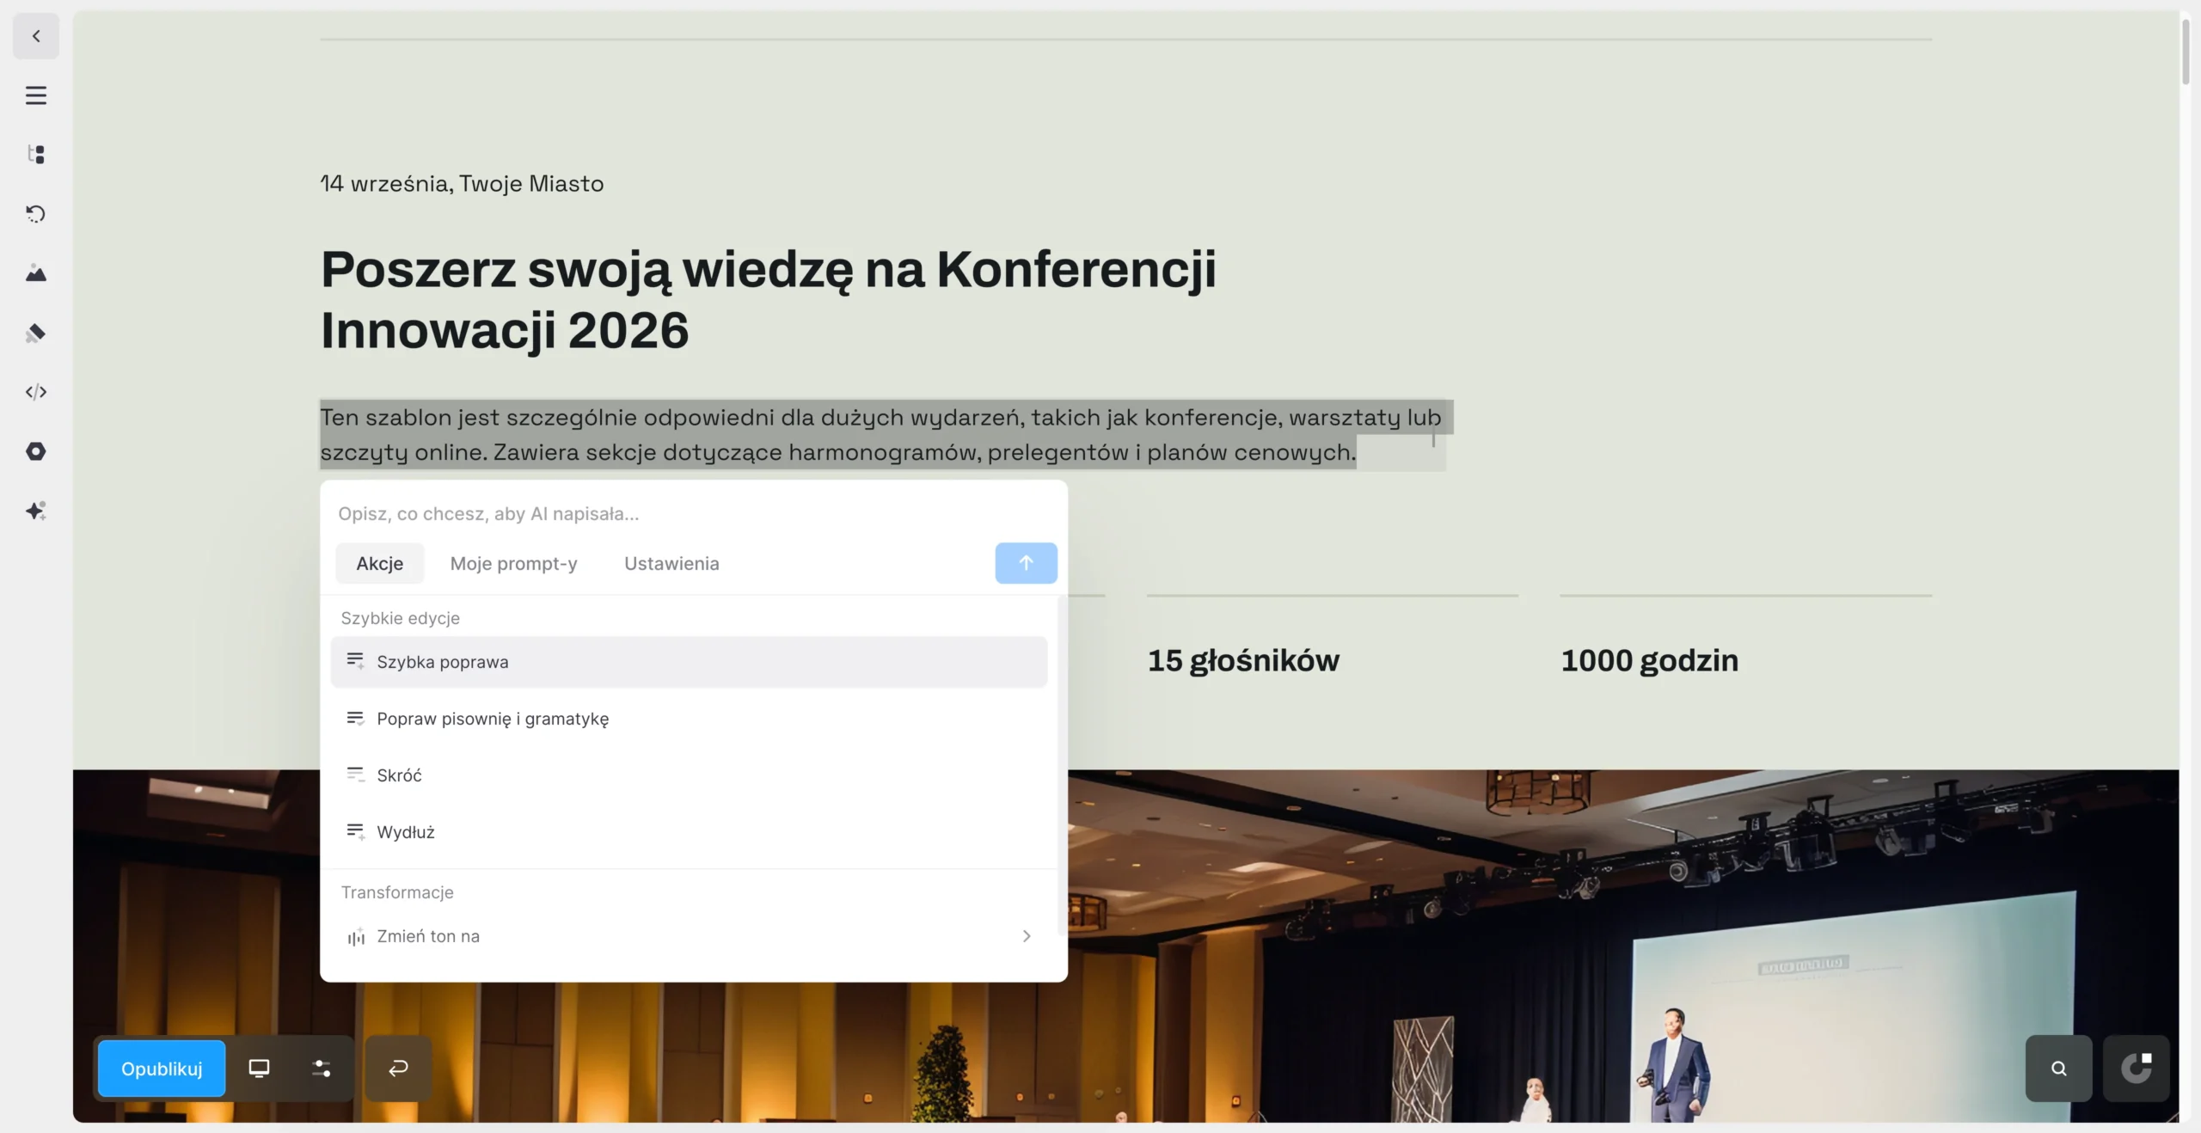Viewport: 2201px width, 1133px height.
Task: Click the 15 głośników stat
Action: [1243, 660]
